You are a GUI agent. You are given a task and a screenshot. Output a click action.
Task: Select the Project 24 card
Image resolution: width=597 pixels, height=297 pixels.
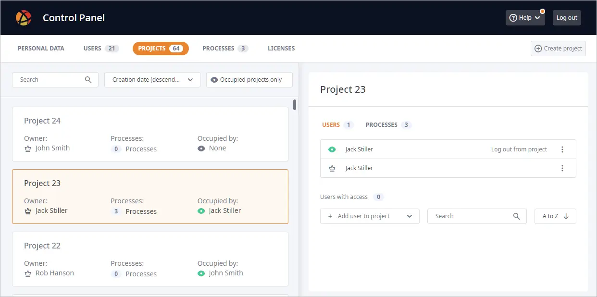pyautogui.click(x=150, y=134)
